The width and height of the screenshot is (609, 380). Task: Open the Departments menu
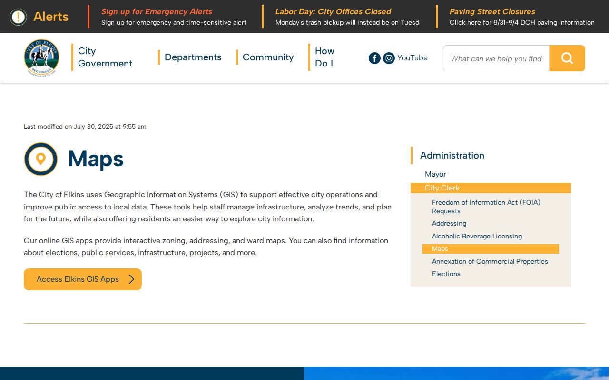click(x=193, y=57)
